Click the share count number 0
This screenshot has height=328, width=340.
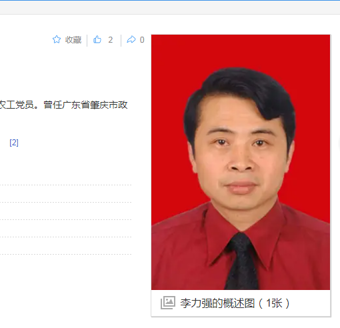coord(142,40)
